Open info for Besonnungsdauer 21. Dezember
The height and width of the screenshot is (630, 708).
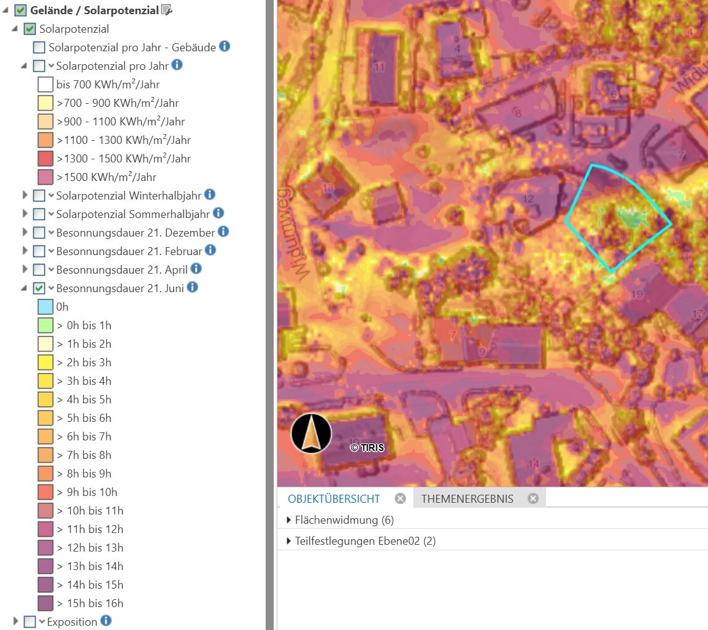pos(223,232)
